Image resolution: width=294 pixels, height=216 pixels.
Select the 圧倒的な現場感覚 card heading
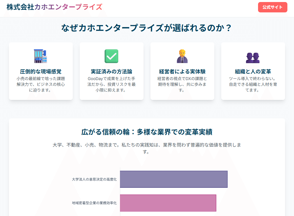click(x=41, y=71)
